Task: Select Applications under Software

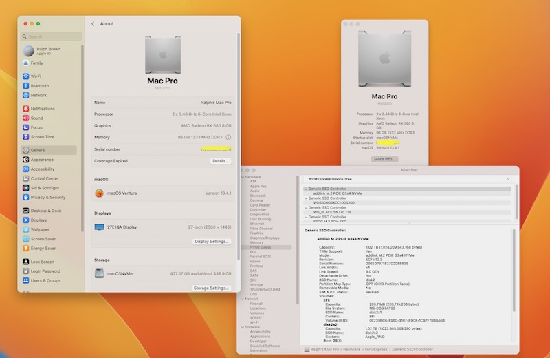Action: coord(260,337)
